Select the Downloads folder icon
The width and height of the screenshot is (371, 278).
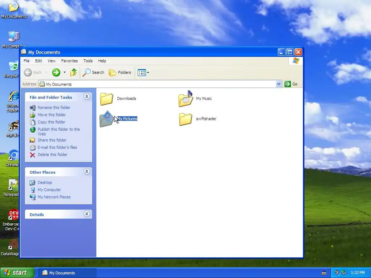click(107, 99)
